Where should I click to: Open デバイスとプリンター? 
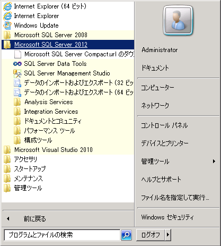pos(165,143)
